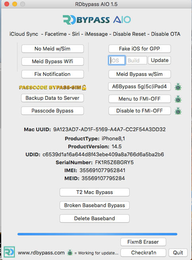Screen dimensions: 192x260
Task: Open www.rdbypass.com link
Action: click(41, 253)
